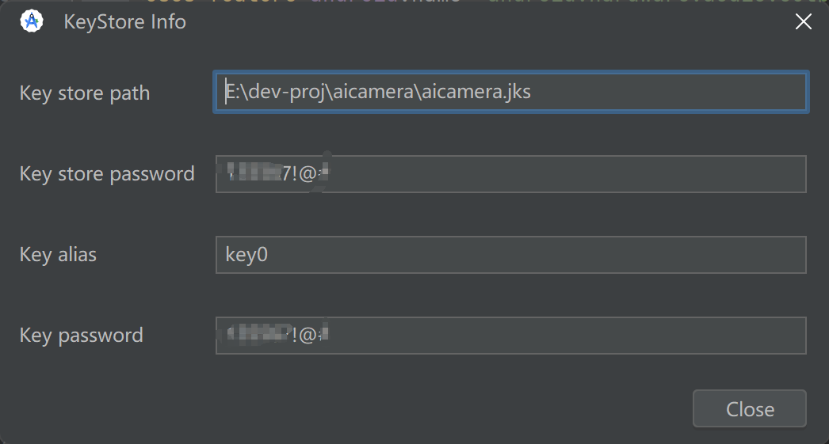Click the "Key store password" label
This screenshot has height=444, width=829.
(107, 174)
